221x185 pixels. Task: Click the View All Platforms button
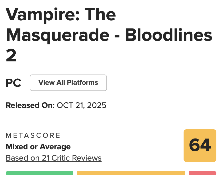pyautogui.click(x=68, y=83)
